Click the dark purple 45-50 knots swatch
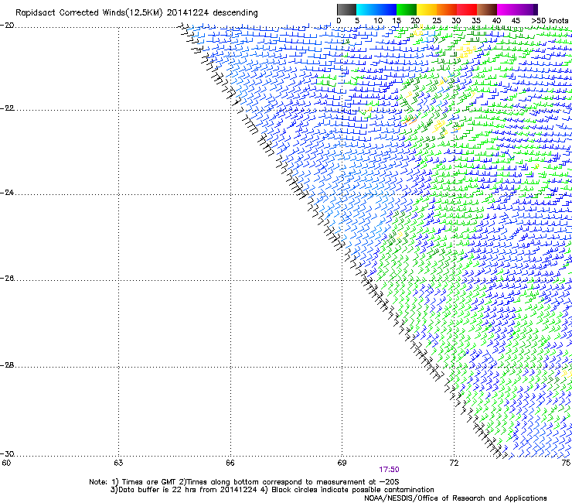 [x=527, y=9]
